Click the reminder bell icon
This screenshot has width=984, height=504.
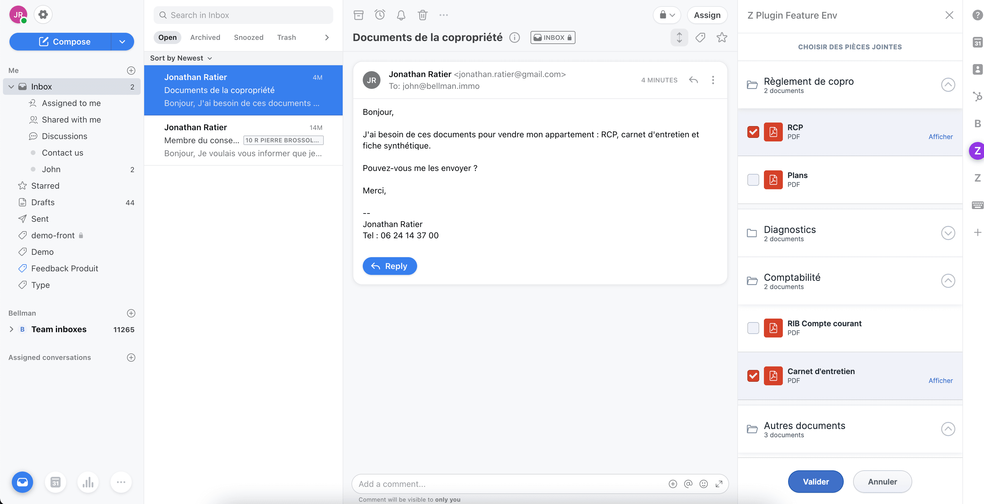(x=401, y=15)
